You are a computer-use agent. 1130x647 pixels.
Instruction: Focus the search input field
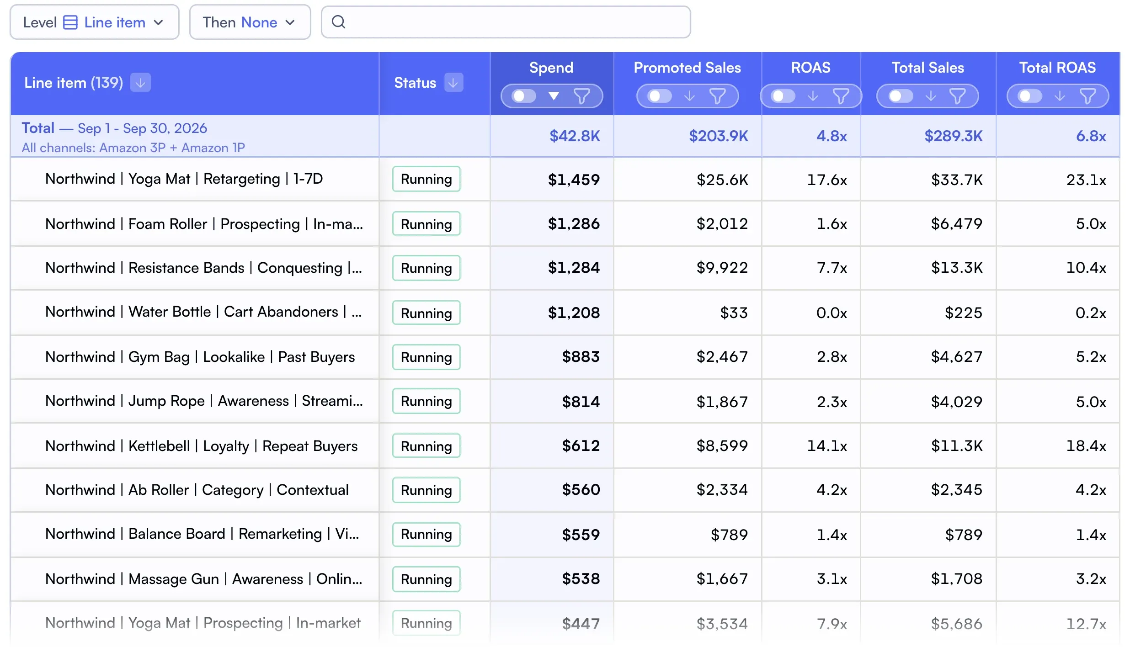pyautogui.click(x=506, y=22)
